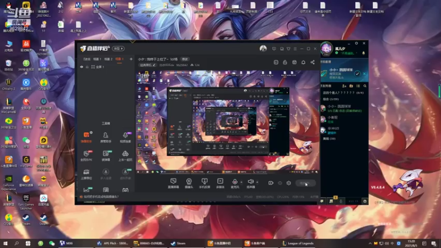This screenshot has width=441, height=248.
Task: Click the share icon in companion header
Action: (x=313, y=62)
